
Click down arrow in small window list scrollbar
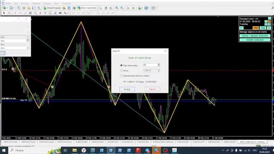[28, 48]
